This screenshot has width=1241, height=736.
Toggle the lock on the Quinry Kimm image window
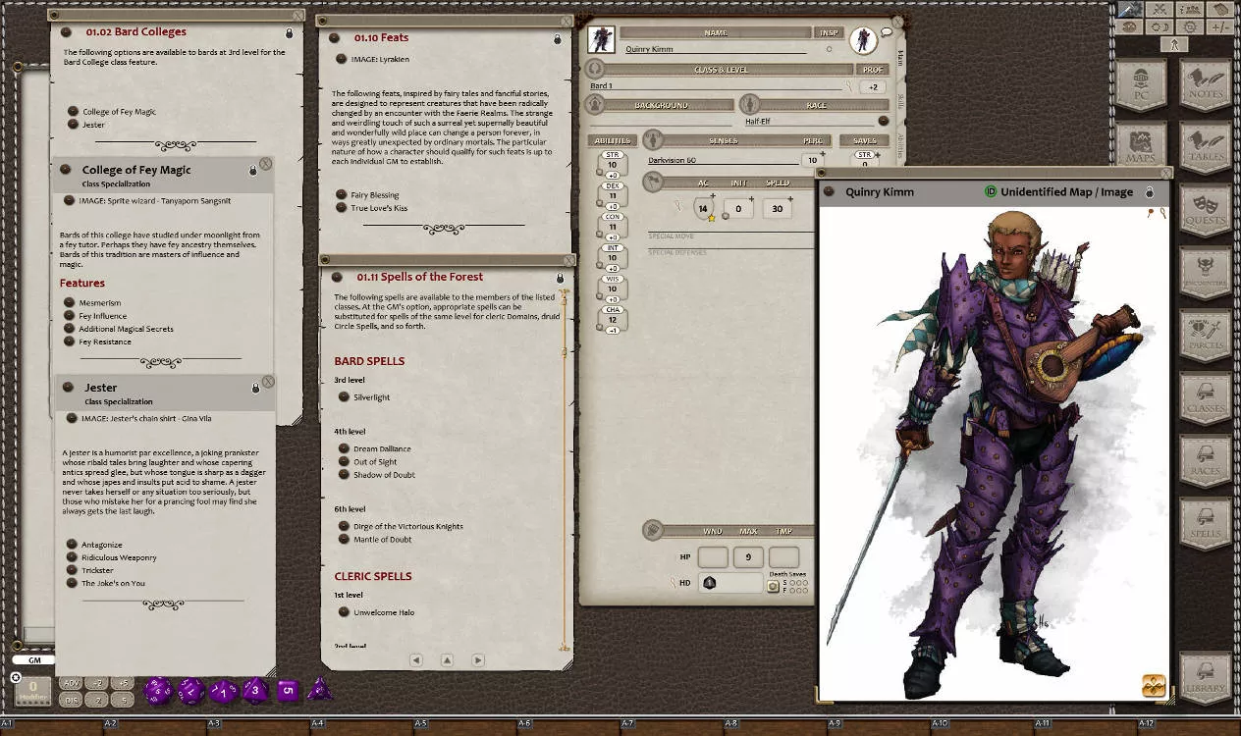pyautogui.click(x=1149, y=193)
